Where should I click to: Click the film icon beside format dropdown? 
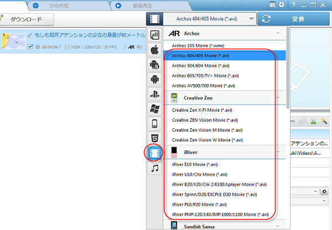pos(154,19)
